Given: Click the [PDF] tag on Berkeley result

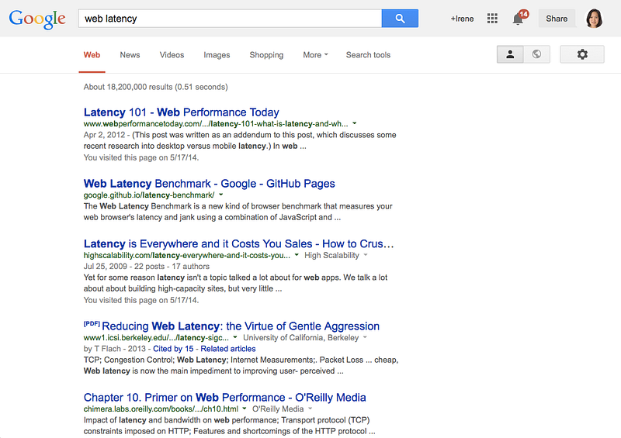Looking at the screenshot, I should 92,323.
